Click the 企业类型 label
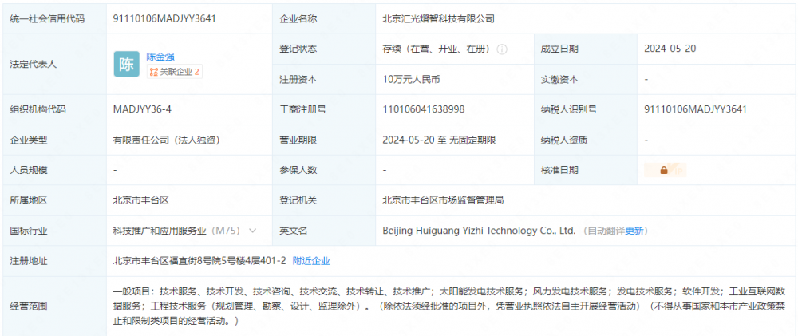Image resolution: width=798 pixels, height=336 pixels. 29,140
